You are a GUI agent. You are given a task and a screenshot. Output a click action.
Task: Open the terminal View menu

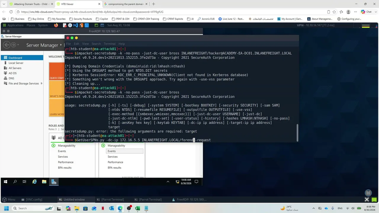pyautogui.click(x=86, y=44)
